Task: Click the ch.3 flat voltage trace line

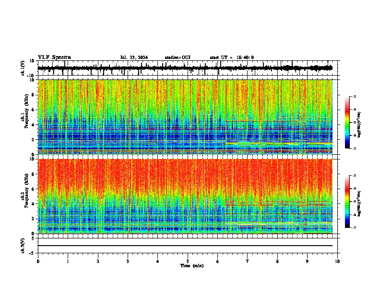Action: pos(185,246)
